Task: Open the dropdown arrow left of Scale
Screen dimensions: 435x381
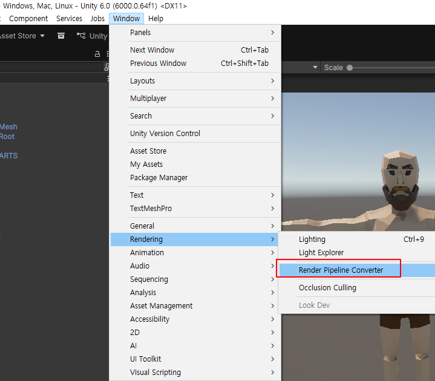Action: tap(315, 68)
